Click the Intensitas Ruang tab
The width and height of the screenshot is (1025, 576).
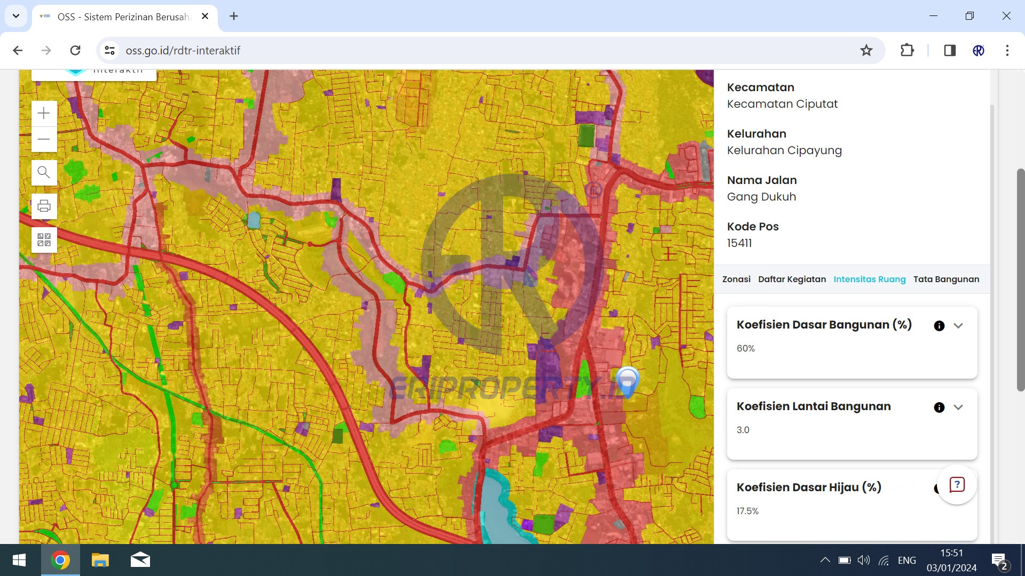(869, 279)
